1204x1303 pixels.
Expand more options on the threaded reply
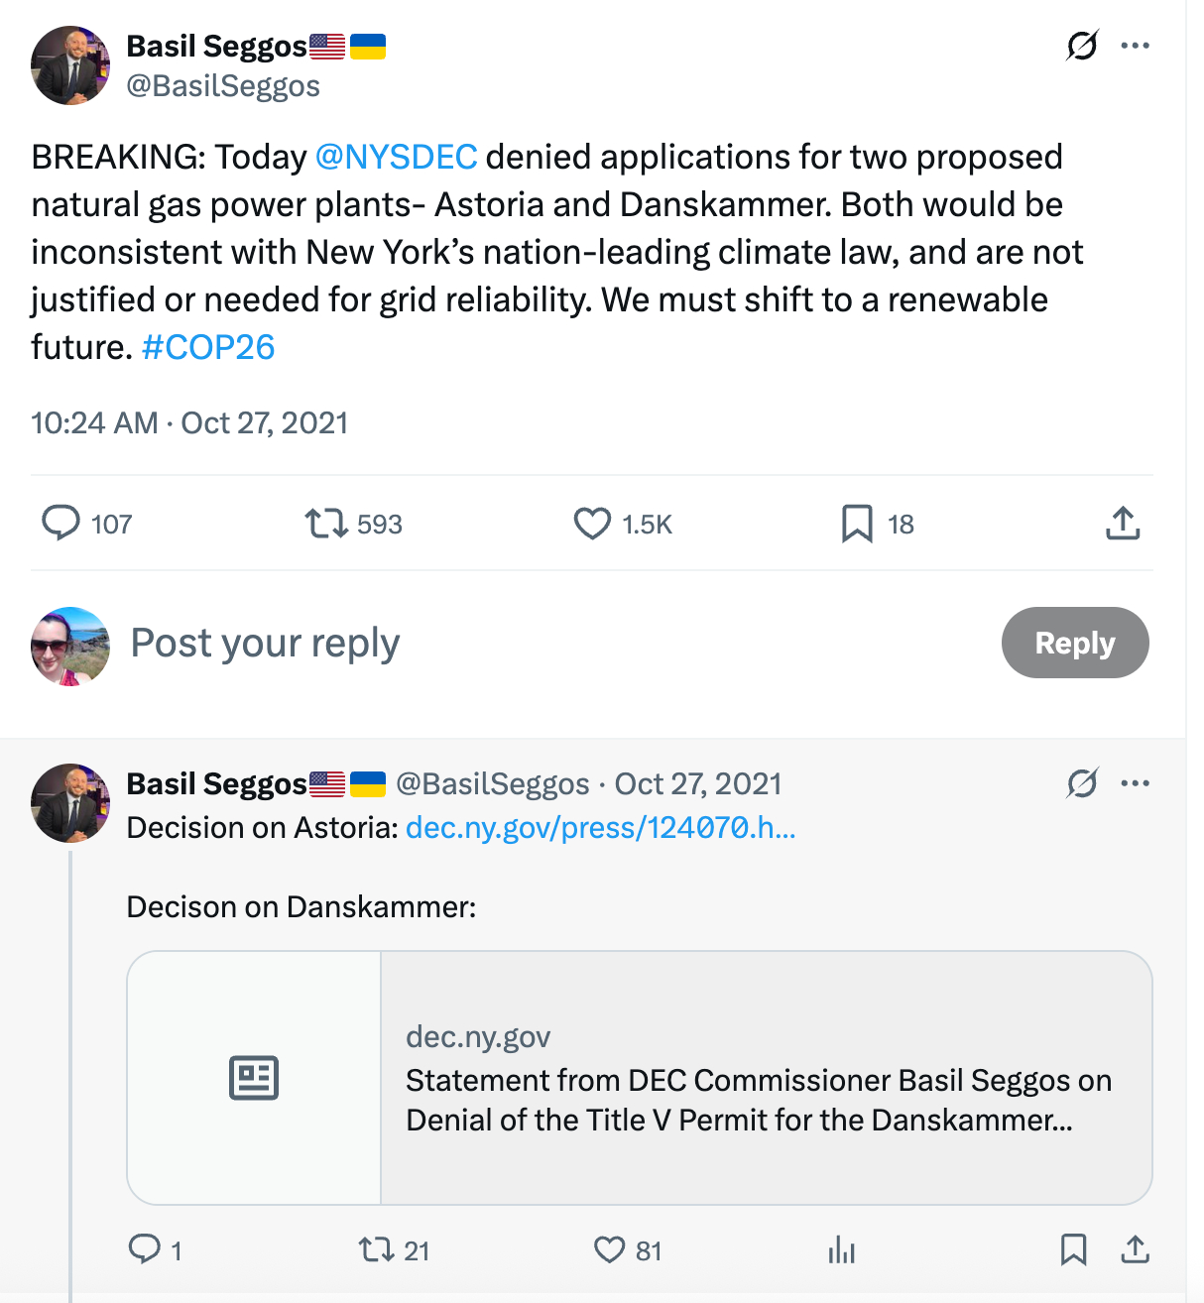[x=1135, y=783]
